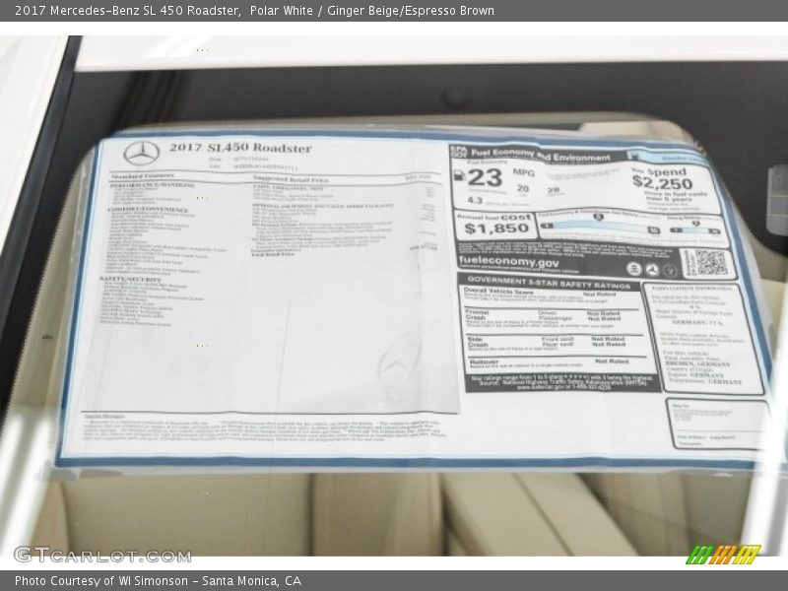
Task: Click the '23' combined MPG value
Action: [x=485, y=177]
